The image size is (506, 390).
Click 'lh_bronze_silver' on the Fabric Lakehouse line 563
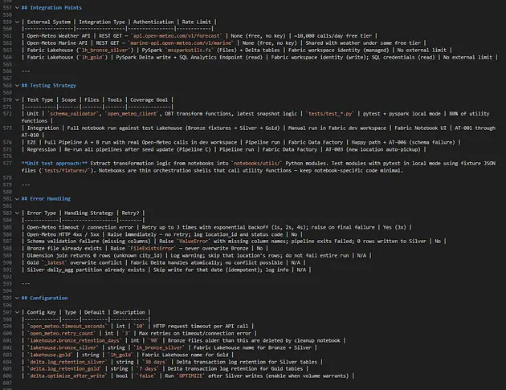pos(107,51)
